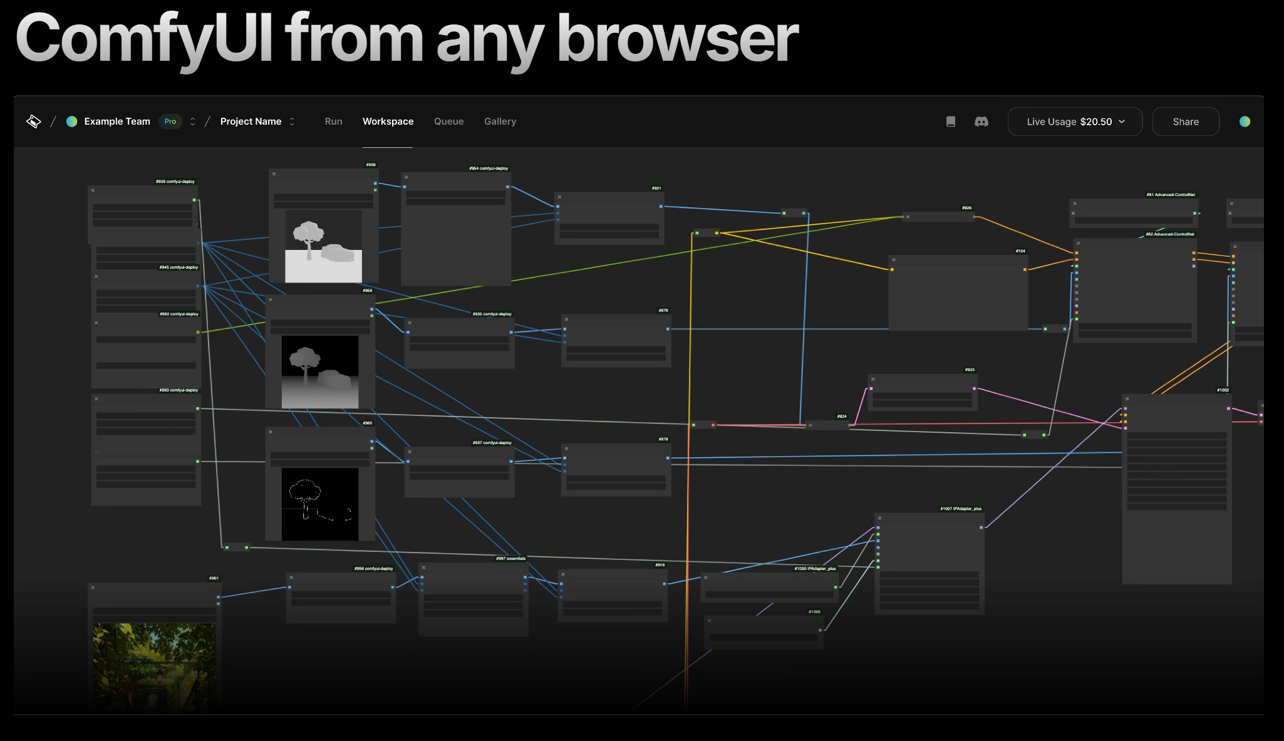Toggle collapse dot on node #925

pos(872,379)
